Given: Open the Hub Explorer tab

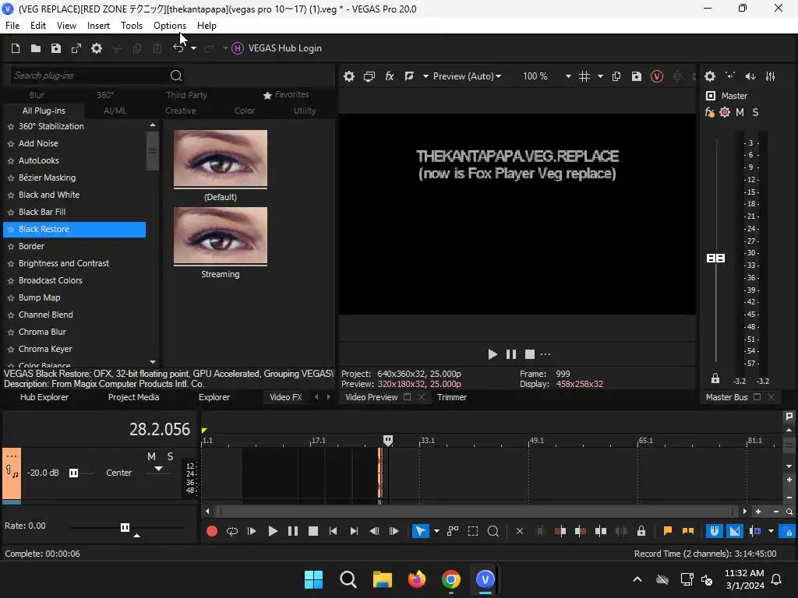Looking at the screenshot, I should pos(44,397).
